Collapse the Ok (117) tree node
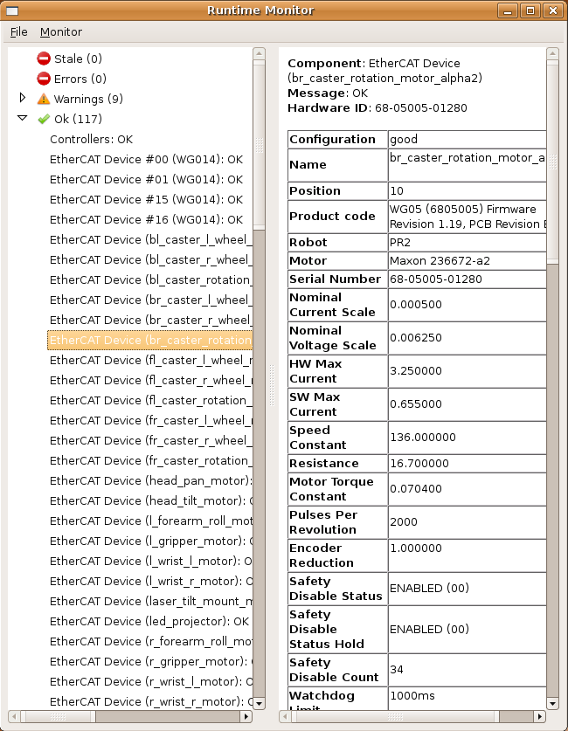 pyautogui.click(x=23, y=118)
